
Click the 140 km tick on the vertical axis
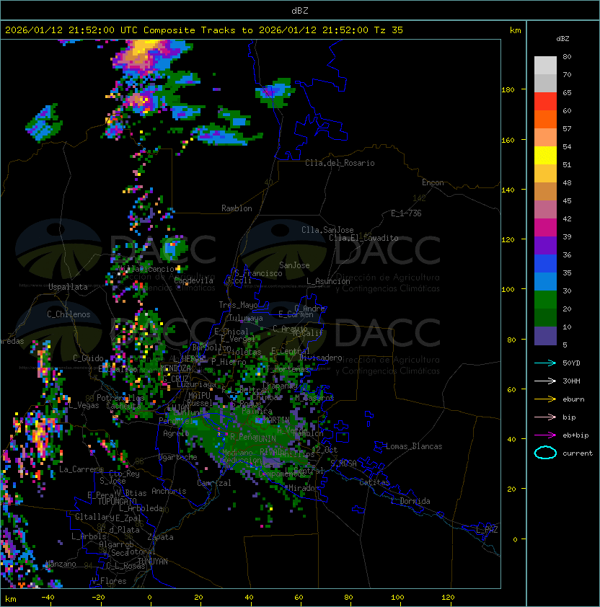coord(508,190)
